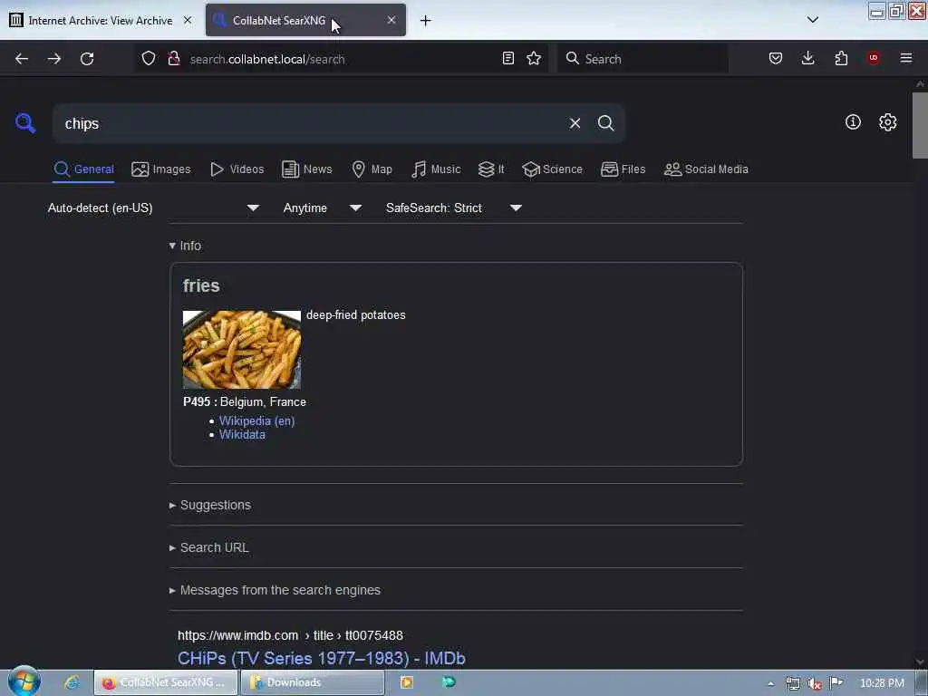
Task: Click Firefox Search box
Action: [x=643, y=59]
